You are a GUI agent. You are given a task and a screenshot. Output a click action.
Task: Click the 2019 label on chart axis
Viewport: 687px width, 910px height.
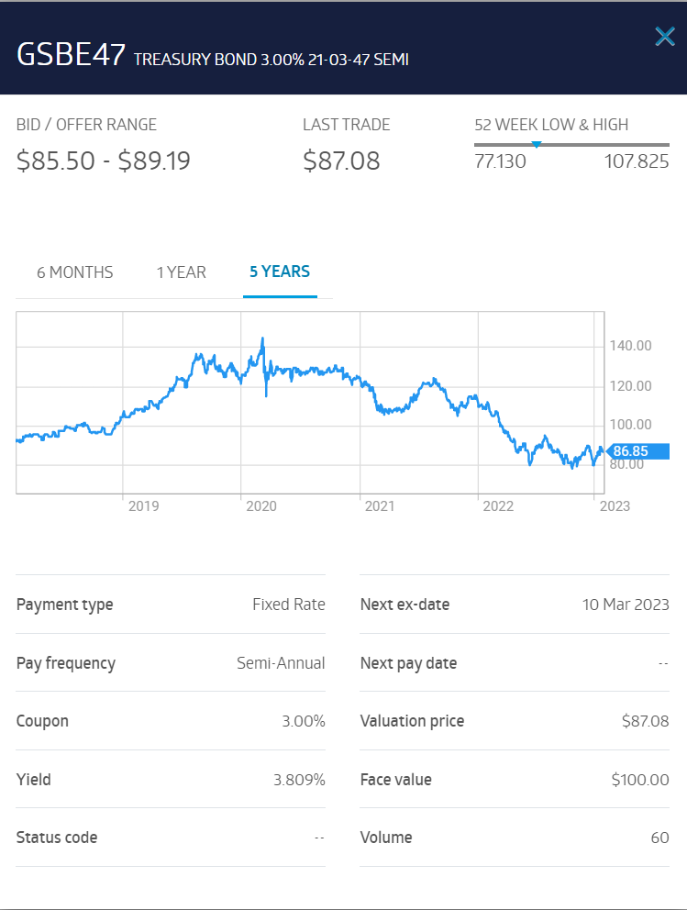(143, 506)
